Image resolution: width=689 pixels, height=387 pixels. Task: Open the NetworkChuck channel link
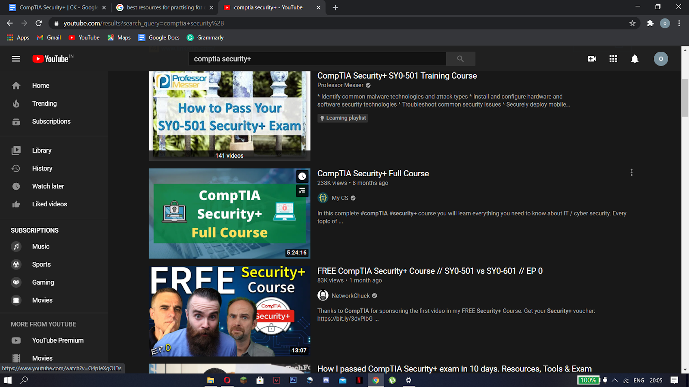click(x=351, y=296)
